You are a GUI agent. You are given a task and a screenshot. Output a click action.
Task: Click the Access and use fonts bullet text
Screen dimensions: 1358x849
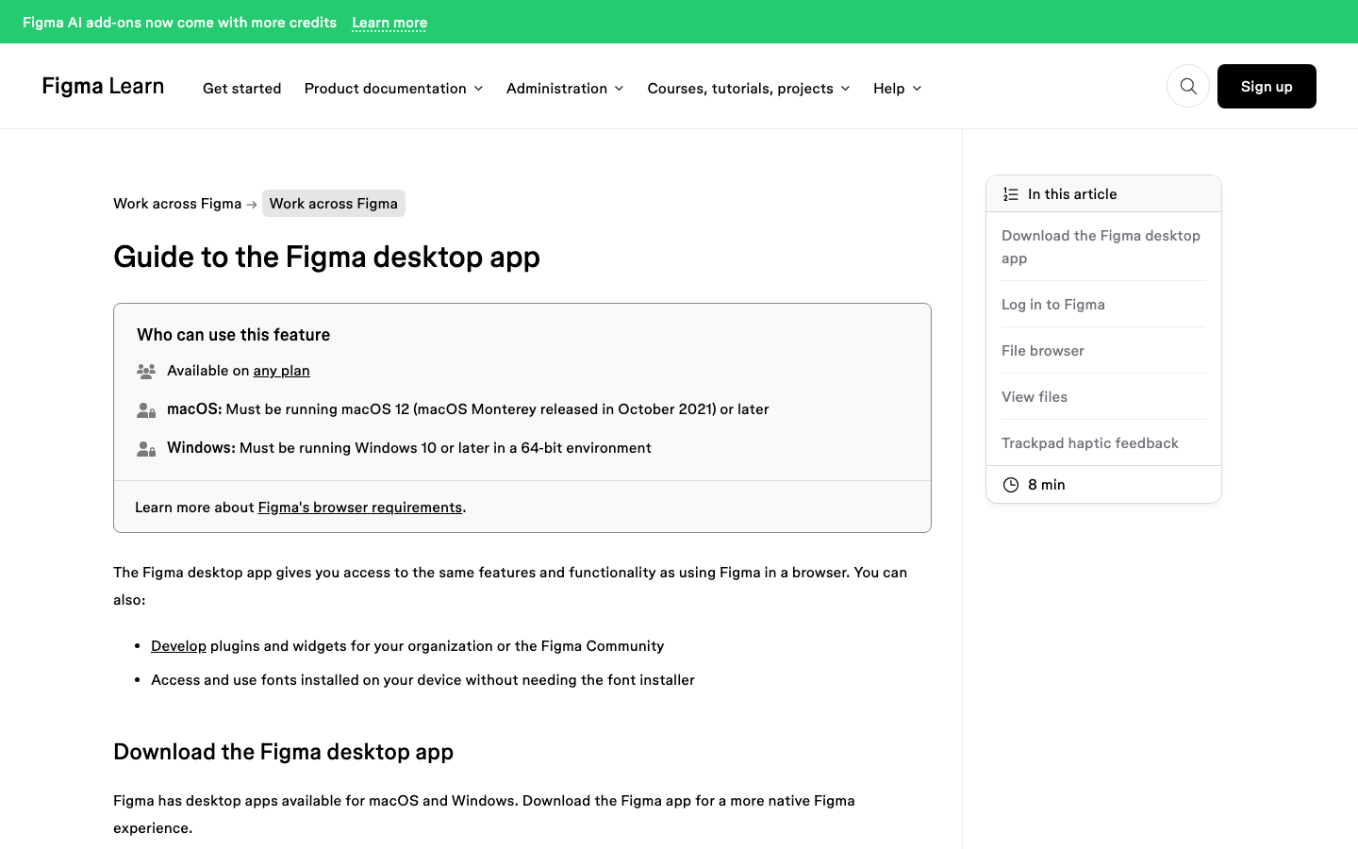[422, 680]
